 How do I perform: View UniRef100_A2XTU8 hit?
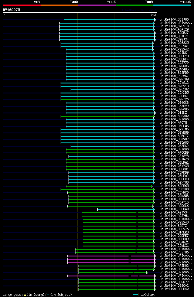click(x=174, y=183)
